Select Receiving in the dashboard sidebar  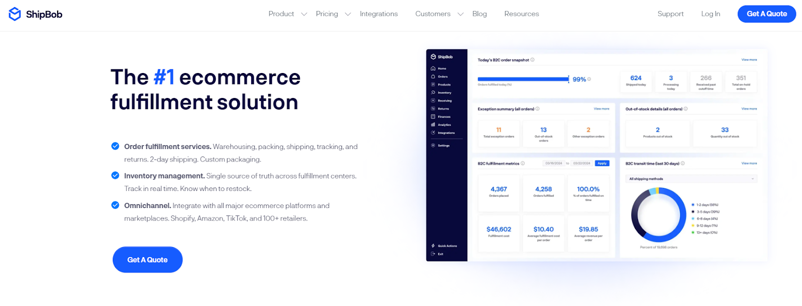pos(441,100)
